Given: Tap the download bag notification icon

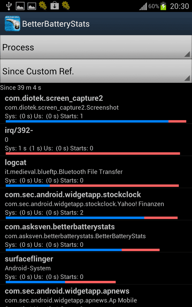Looking at the screenshot, I should [55, 6].
